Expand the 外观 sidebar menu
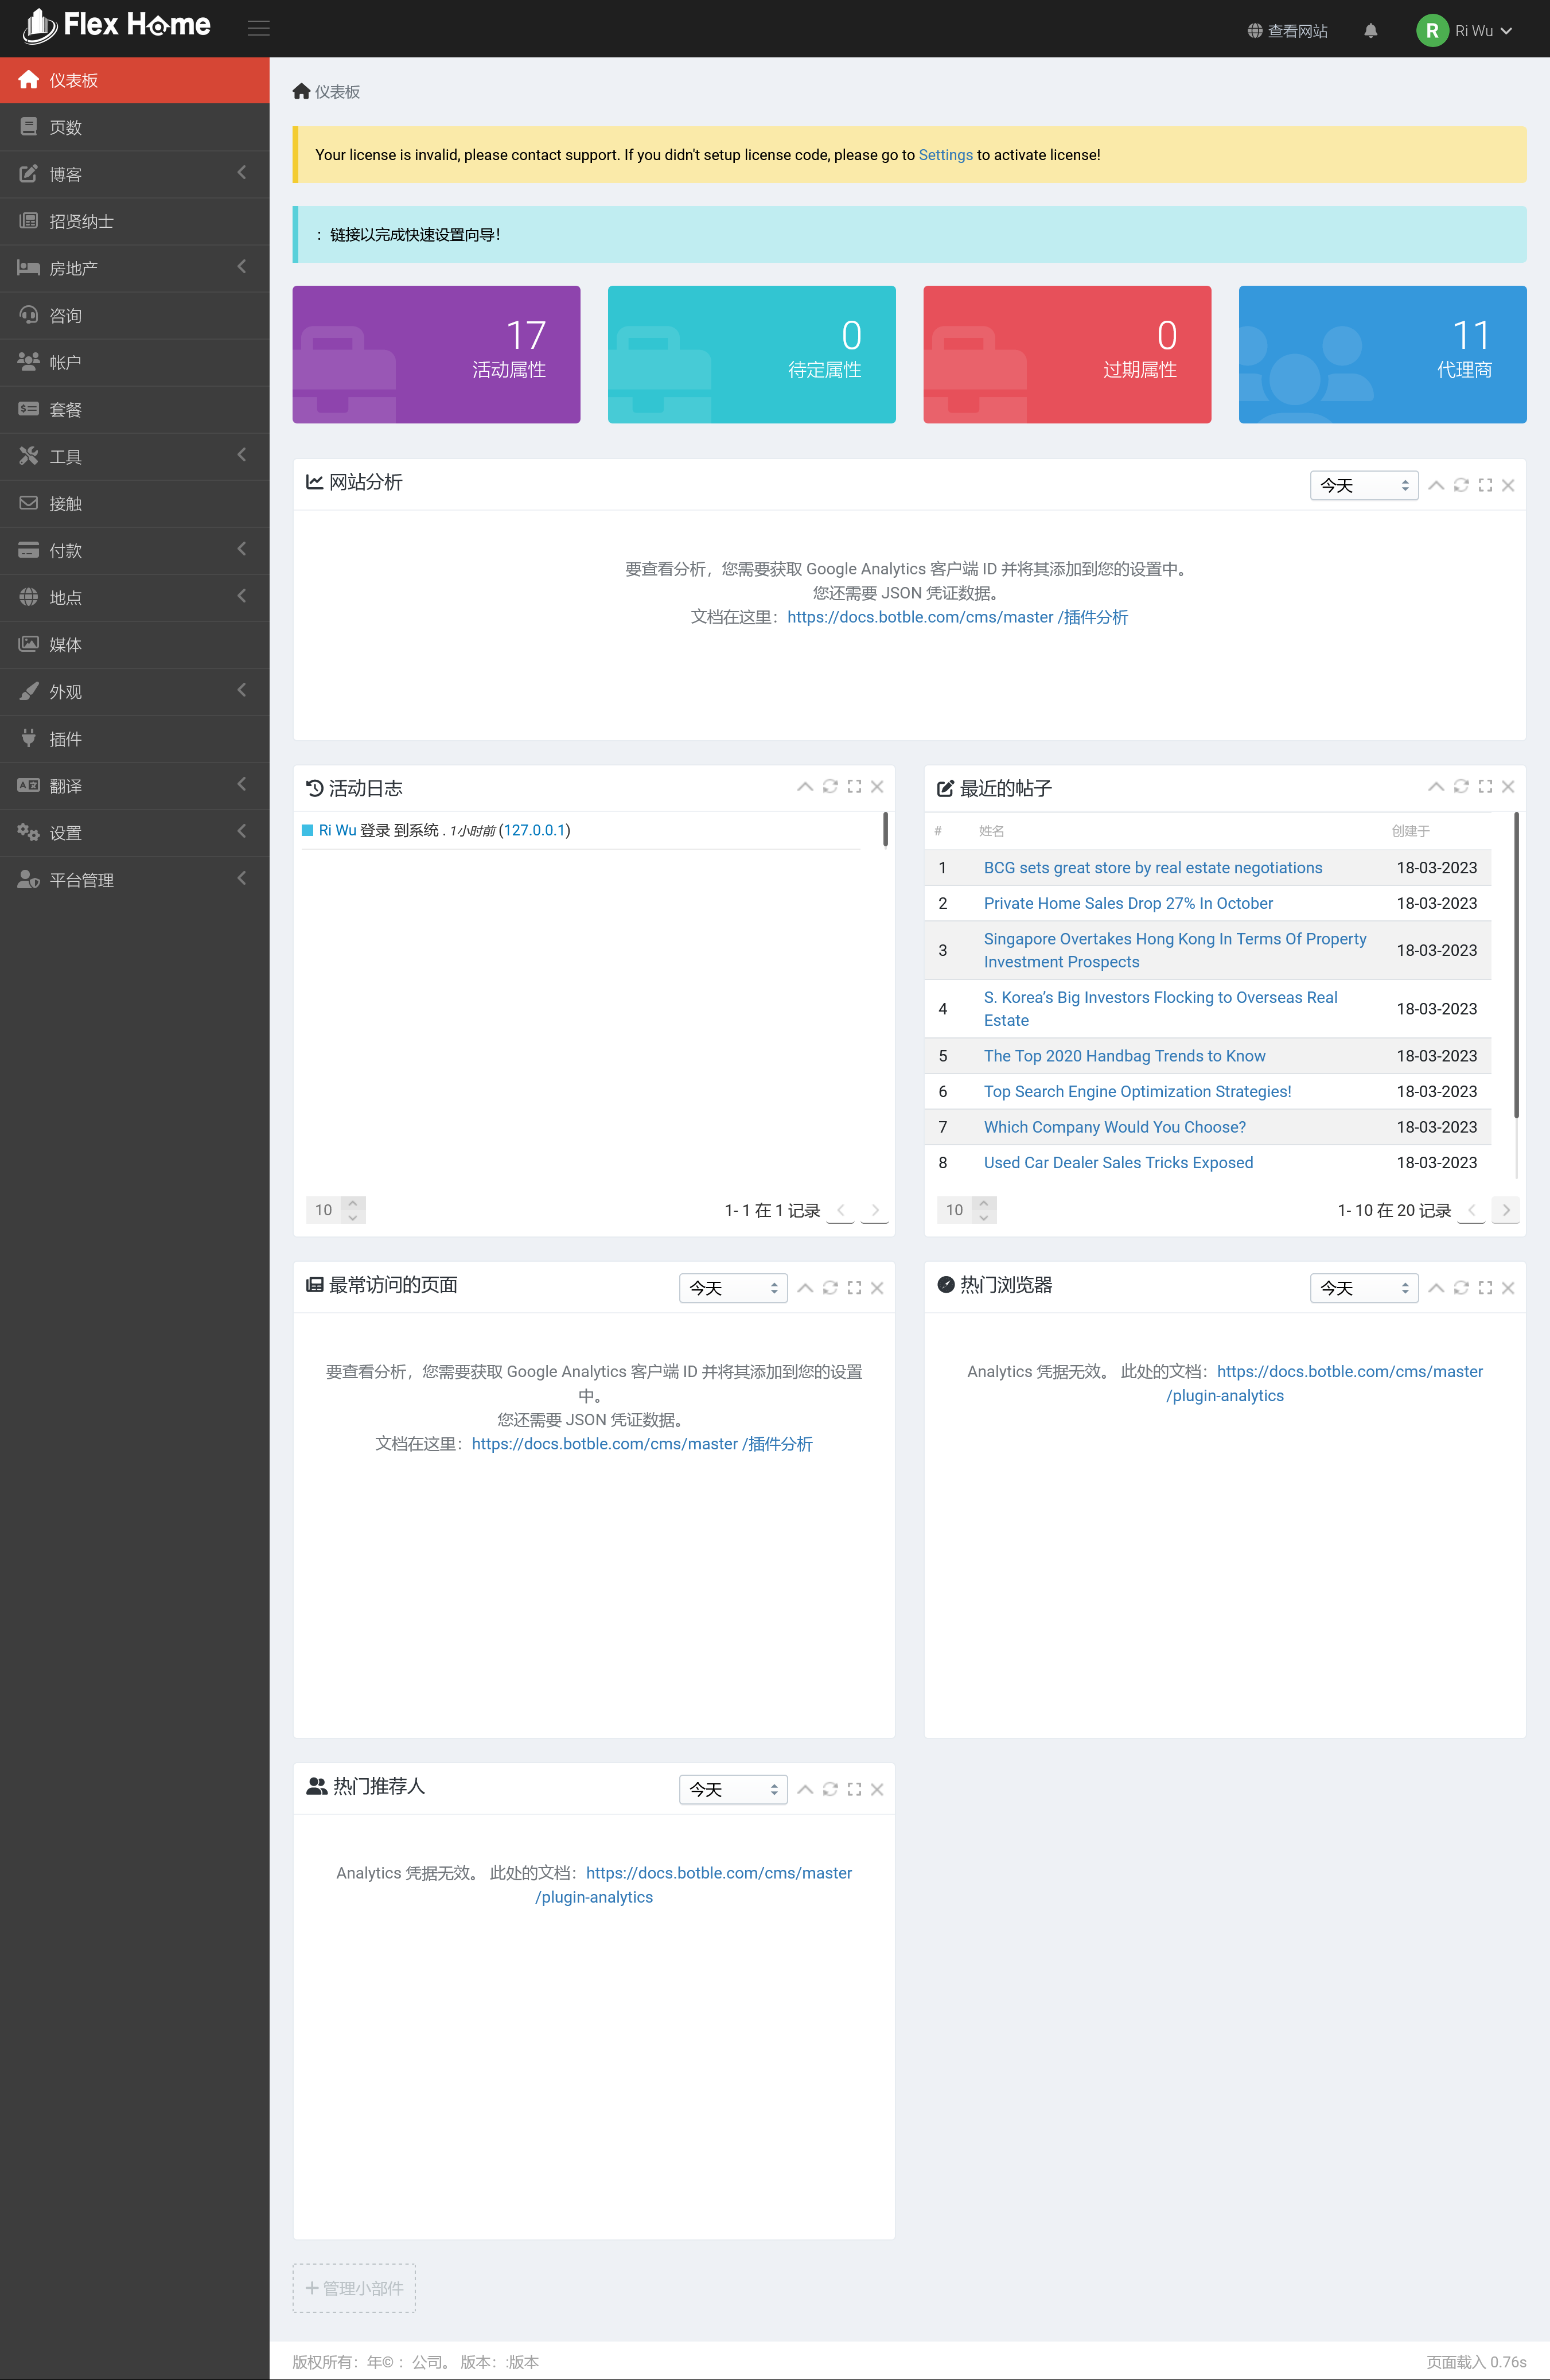This screenshot has width=1550, height=2380. point(135,691)
